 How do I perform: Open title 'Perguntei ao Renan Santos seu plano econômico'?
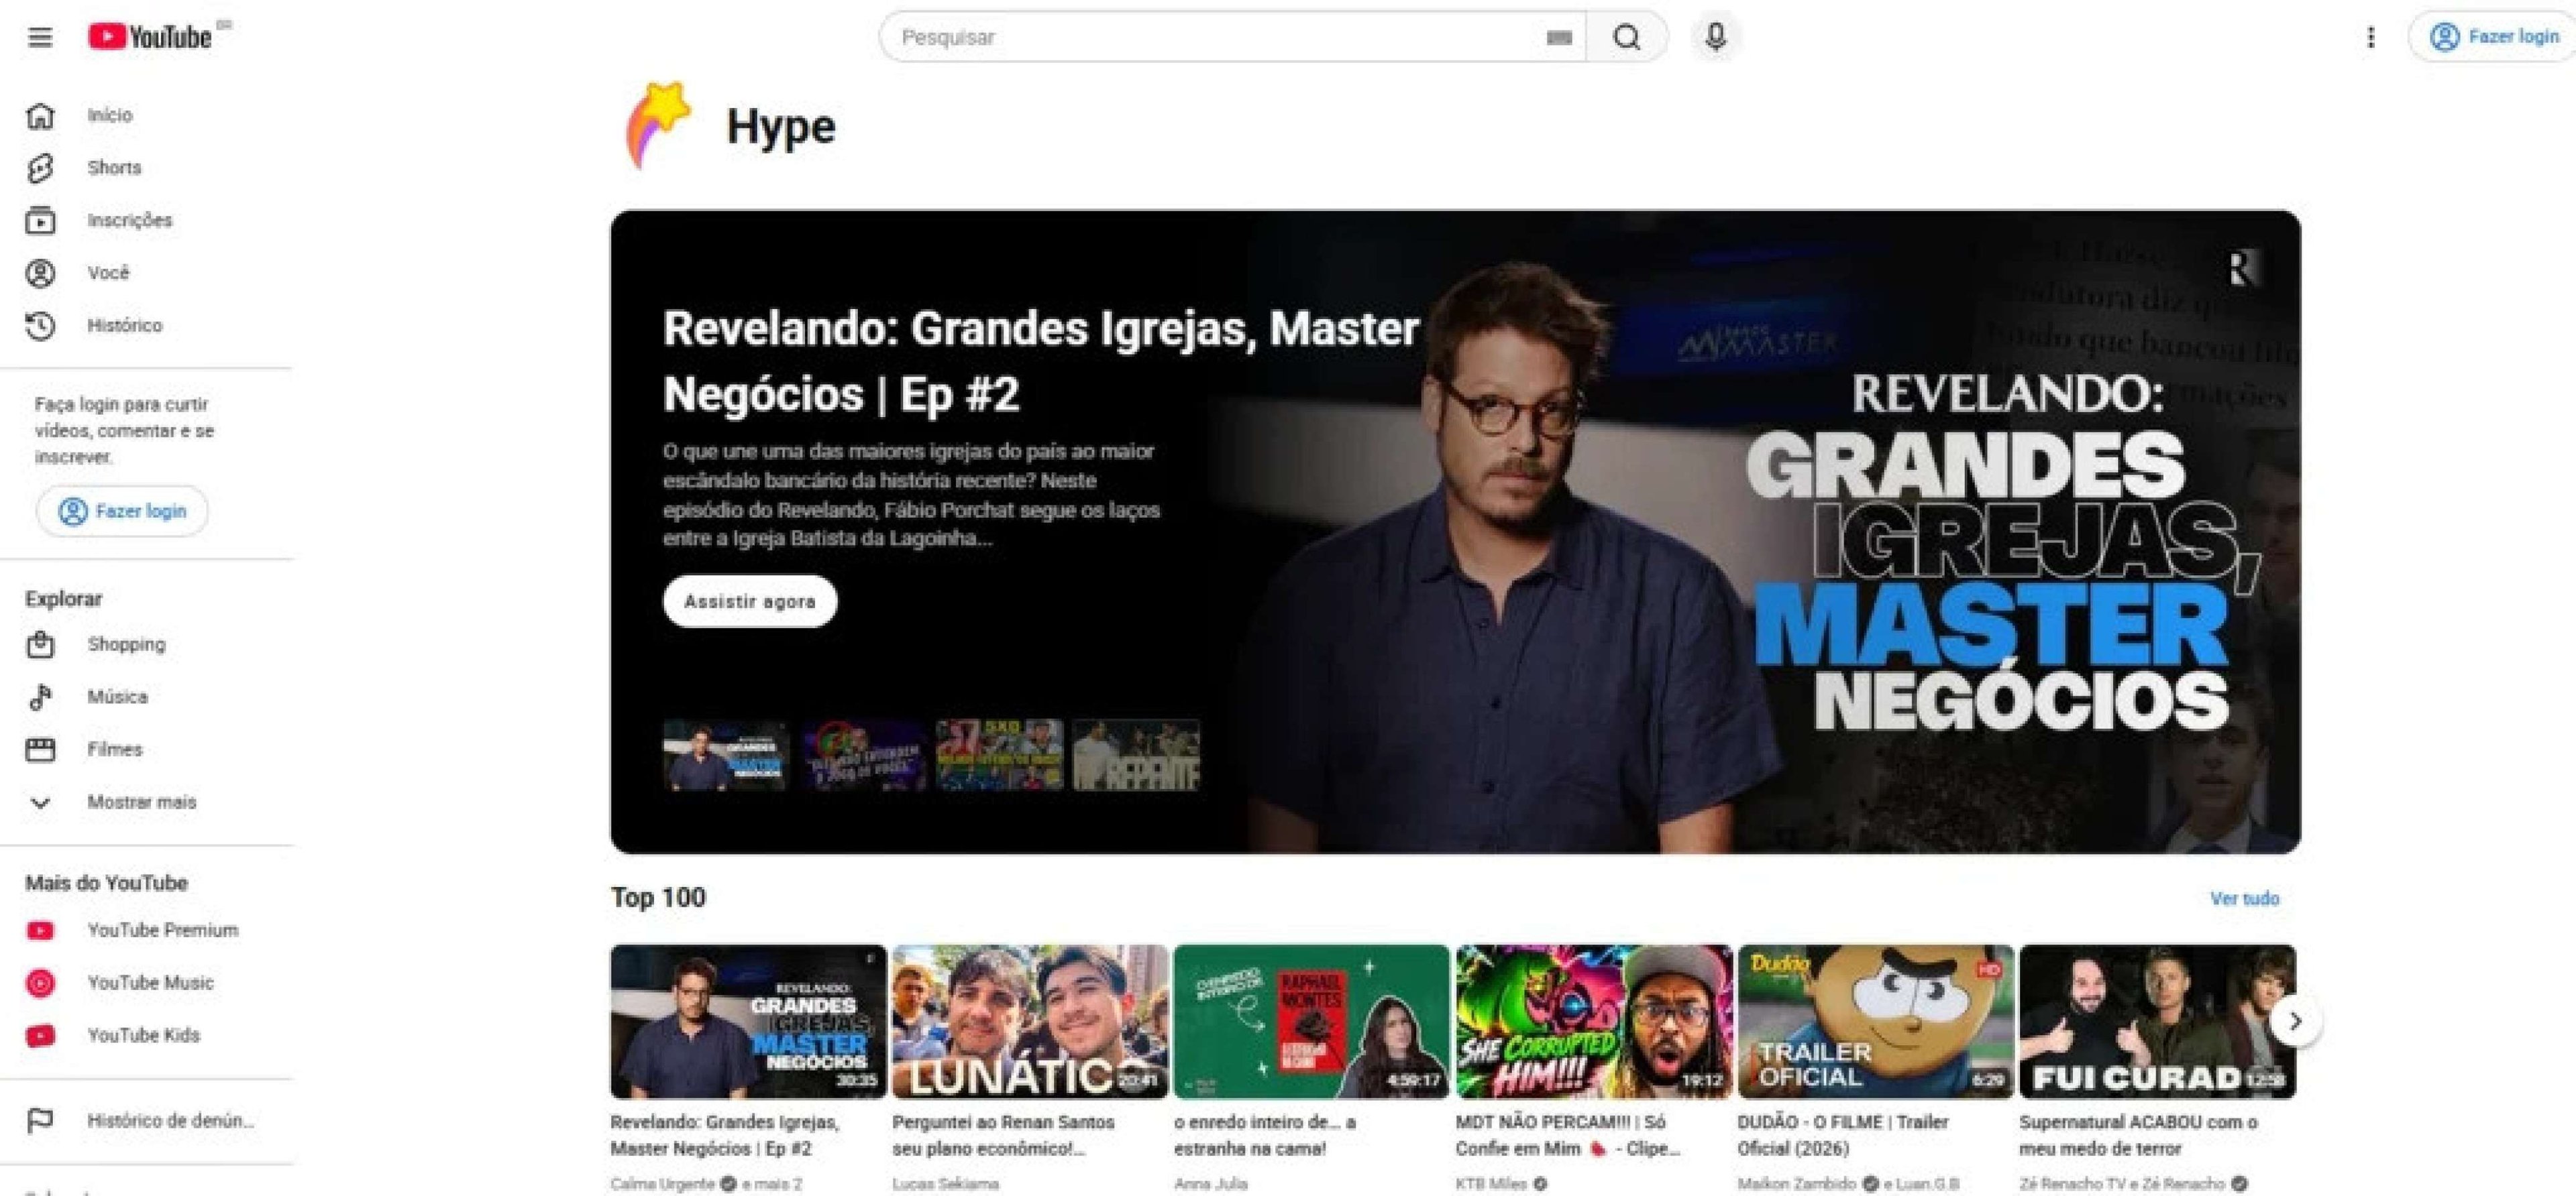[1003, 1136]
